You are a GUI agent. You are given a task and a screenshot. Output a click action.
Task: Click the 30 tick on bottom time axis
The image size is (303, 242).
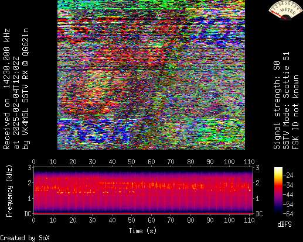click(92, 220)
